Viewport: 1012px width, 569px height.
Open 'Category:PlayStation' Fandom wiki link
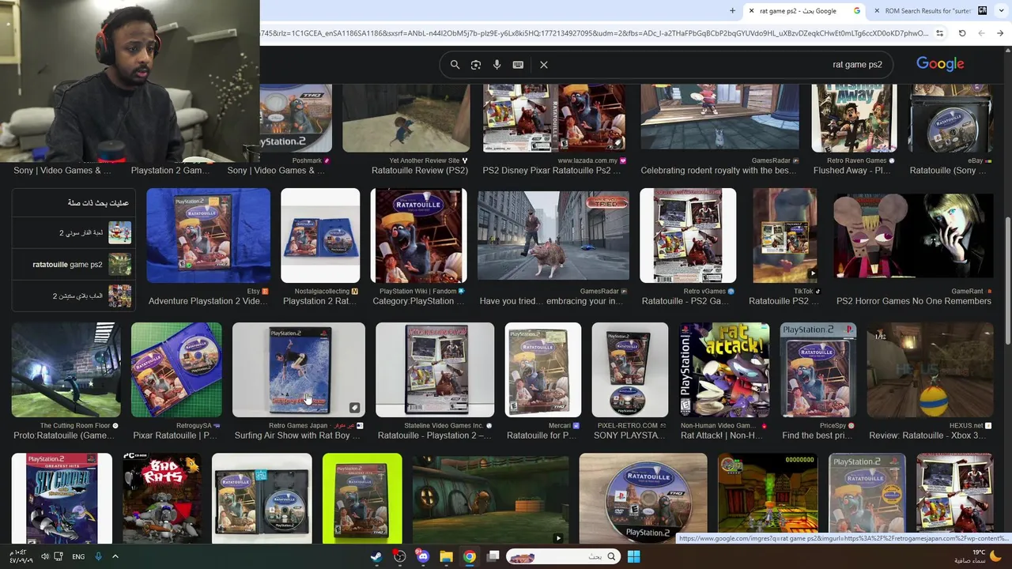[x=417, y=301]
